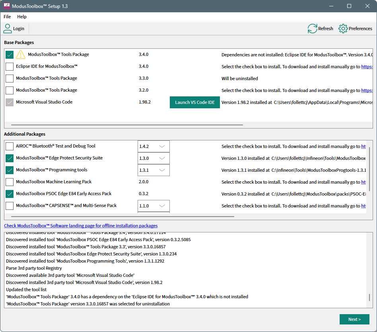Viewport: 377px width, 332px height.
Task: Uncheck ModusToolbox Tools Package 3.4.0 checkbox
Action: [10, 55]
